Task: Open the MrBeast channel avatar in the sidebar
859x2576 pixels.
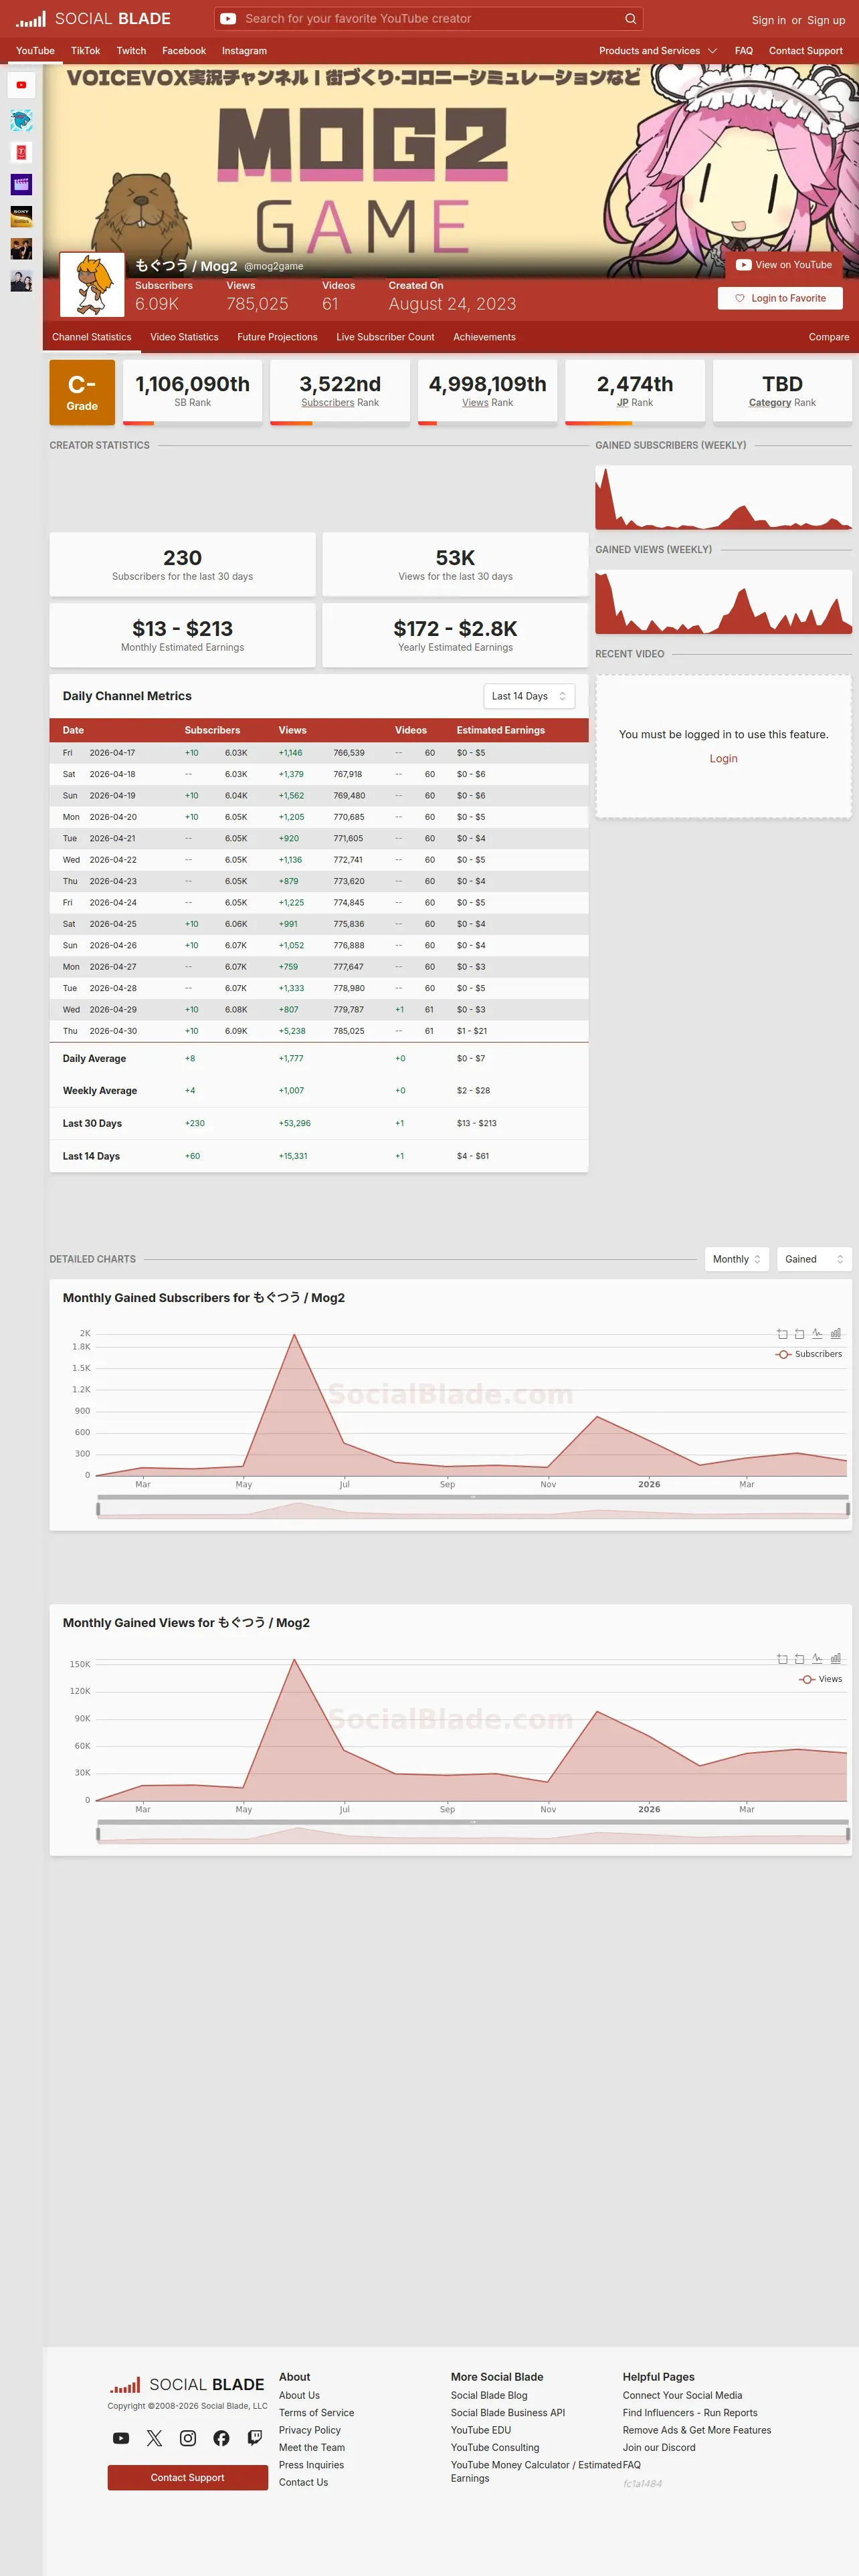Action: pos(21,120)
